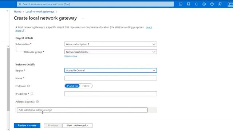Viewport: 233px width, 131px height.
Task: Show Endpoint info tooltip icon
Action: pos(28,86)
